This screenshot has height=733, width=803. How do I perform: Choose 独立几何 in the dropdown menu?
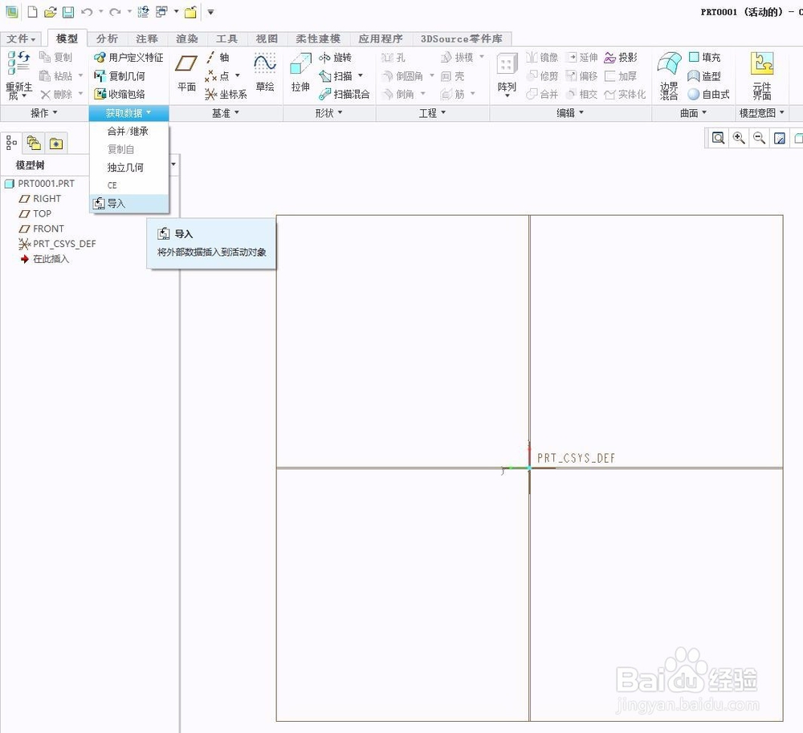pyautogui.click(x=129, y=168)
